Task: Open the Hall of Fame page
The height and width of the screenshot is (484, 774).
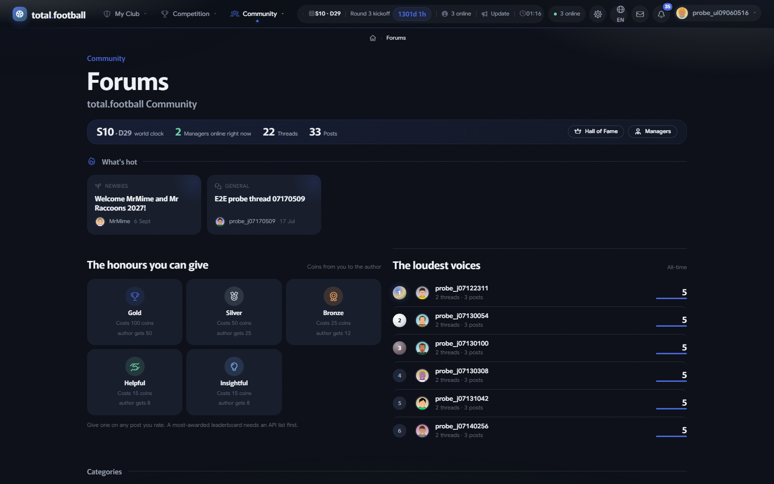Action: tap(596, 132)
